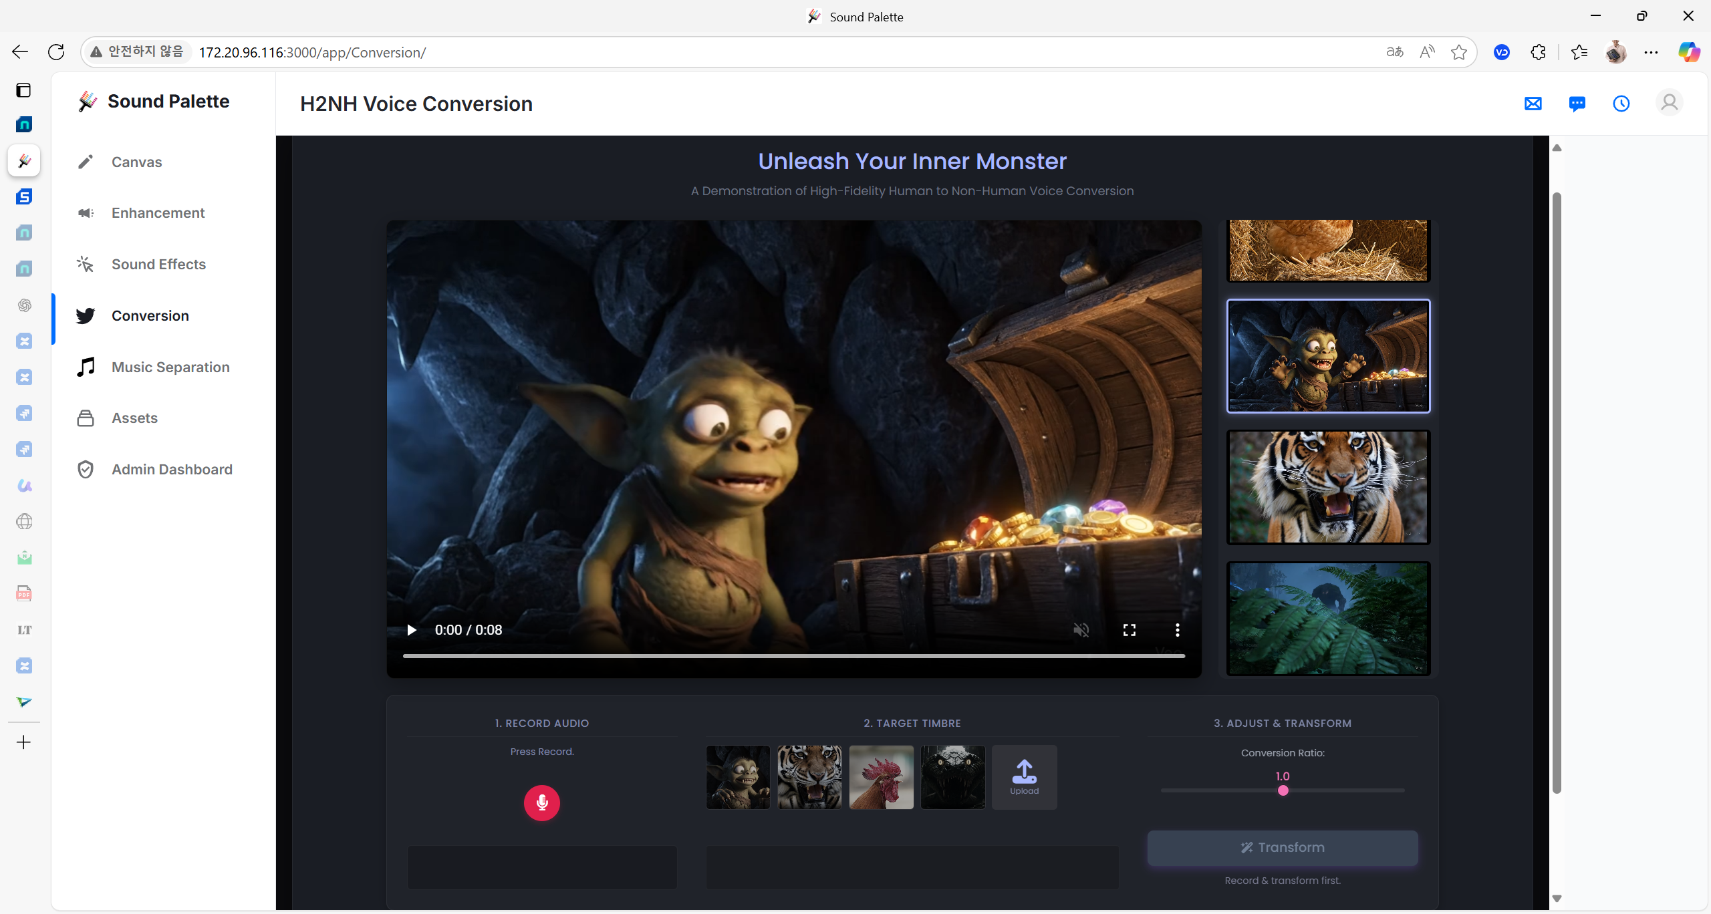Play the goblin demo video
The image size is (1711, 914).
coord(412,630)
